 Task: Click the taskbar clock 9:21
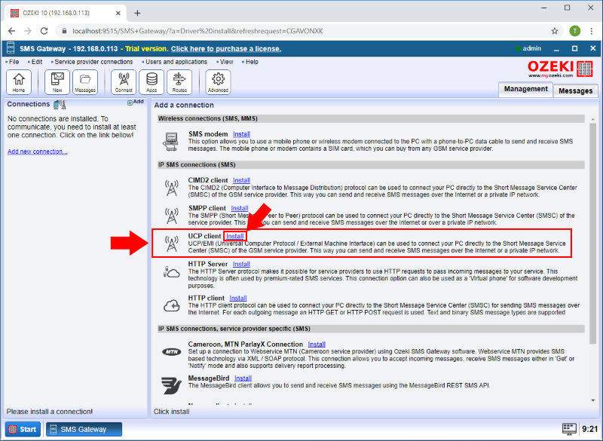click(x=589, y=429)
